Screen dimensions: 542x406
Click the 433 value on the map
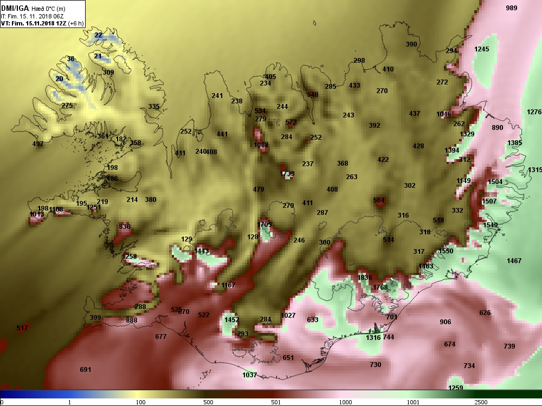pos(354,86)
